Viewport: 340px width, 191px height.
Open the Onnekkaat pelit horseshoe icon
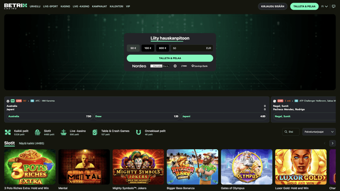[x=138, y=132]
